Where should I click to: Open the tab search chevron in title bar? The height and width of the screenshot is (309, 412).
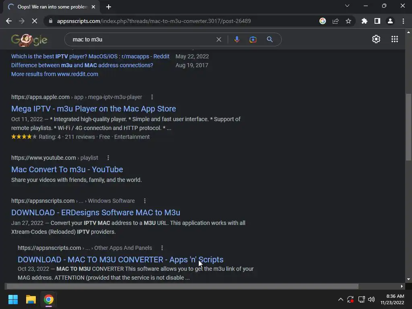[x=347, y=6]
